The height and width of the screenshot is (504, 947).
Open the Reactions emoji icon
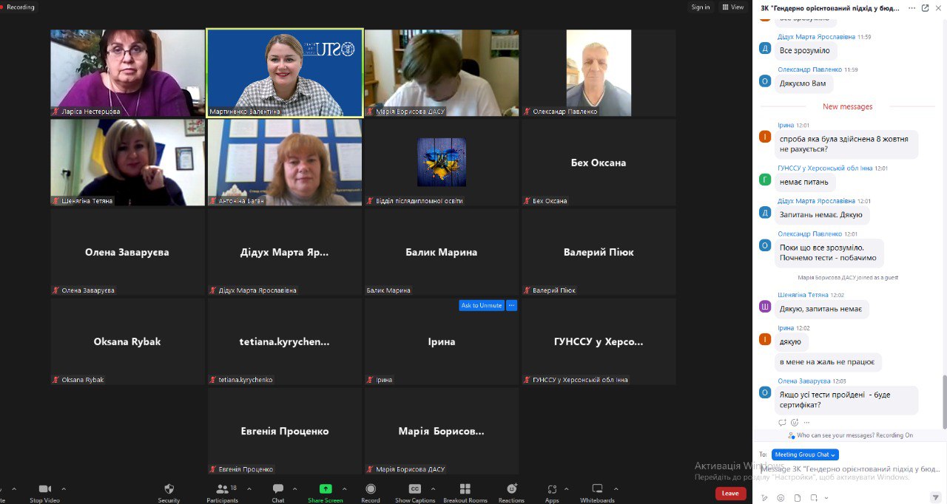click(511, 489)
